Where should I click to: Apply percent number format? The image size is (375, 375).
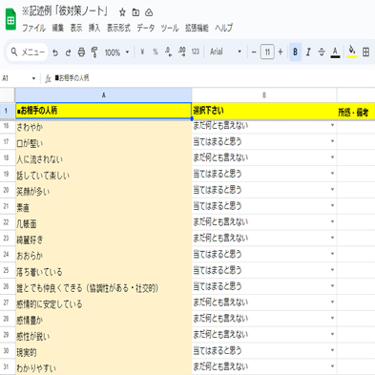click(x=156, y=52)
